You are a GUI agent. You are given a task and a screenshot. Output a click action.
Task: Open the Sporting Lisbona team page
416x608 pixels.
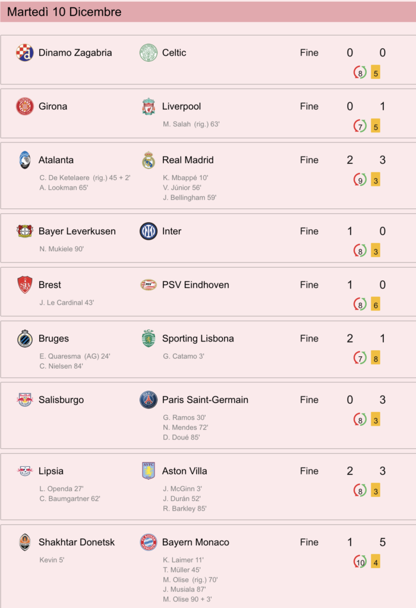coord(198,338)
